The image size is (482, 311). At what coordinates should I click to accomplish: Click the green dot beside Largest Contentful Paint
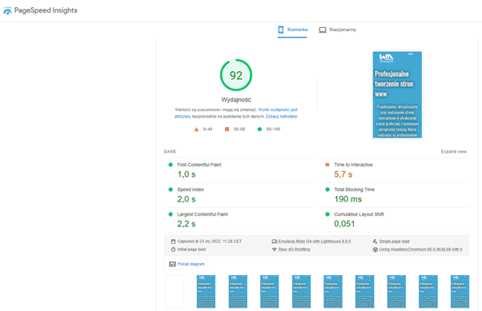coord(171,214)
